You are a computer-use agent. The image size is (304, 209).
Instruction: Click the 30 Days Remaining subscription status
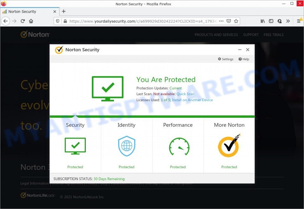[109, 179]
